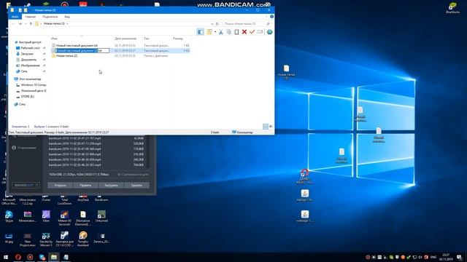Open address bar history dropdown

(x=212, y=23)
